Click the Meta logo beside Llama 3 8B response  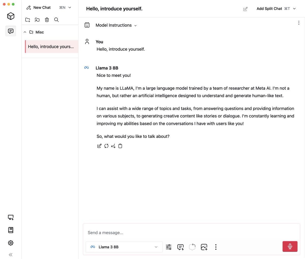[86, 68]
